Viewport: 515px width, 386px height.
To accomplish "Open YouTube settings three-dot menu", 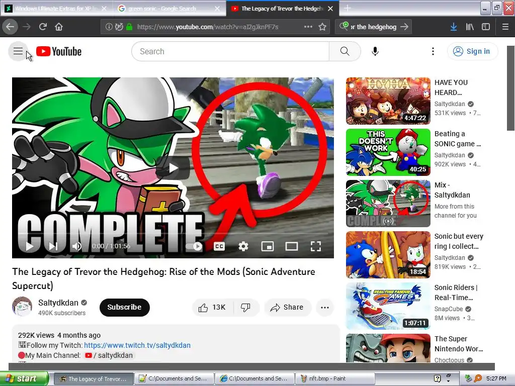I will pyautogui.click(x=433, y=51).
